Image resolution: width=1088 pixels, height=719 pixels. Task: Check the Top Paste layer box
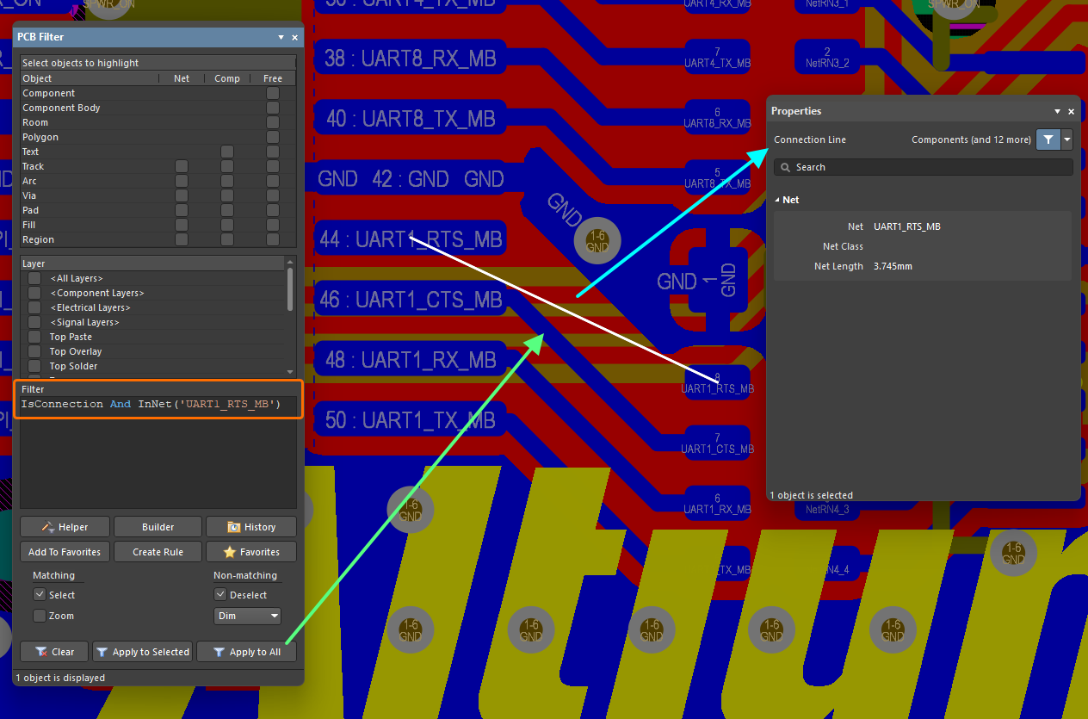click(x=34, y=337)
